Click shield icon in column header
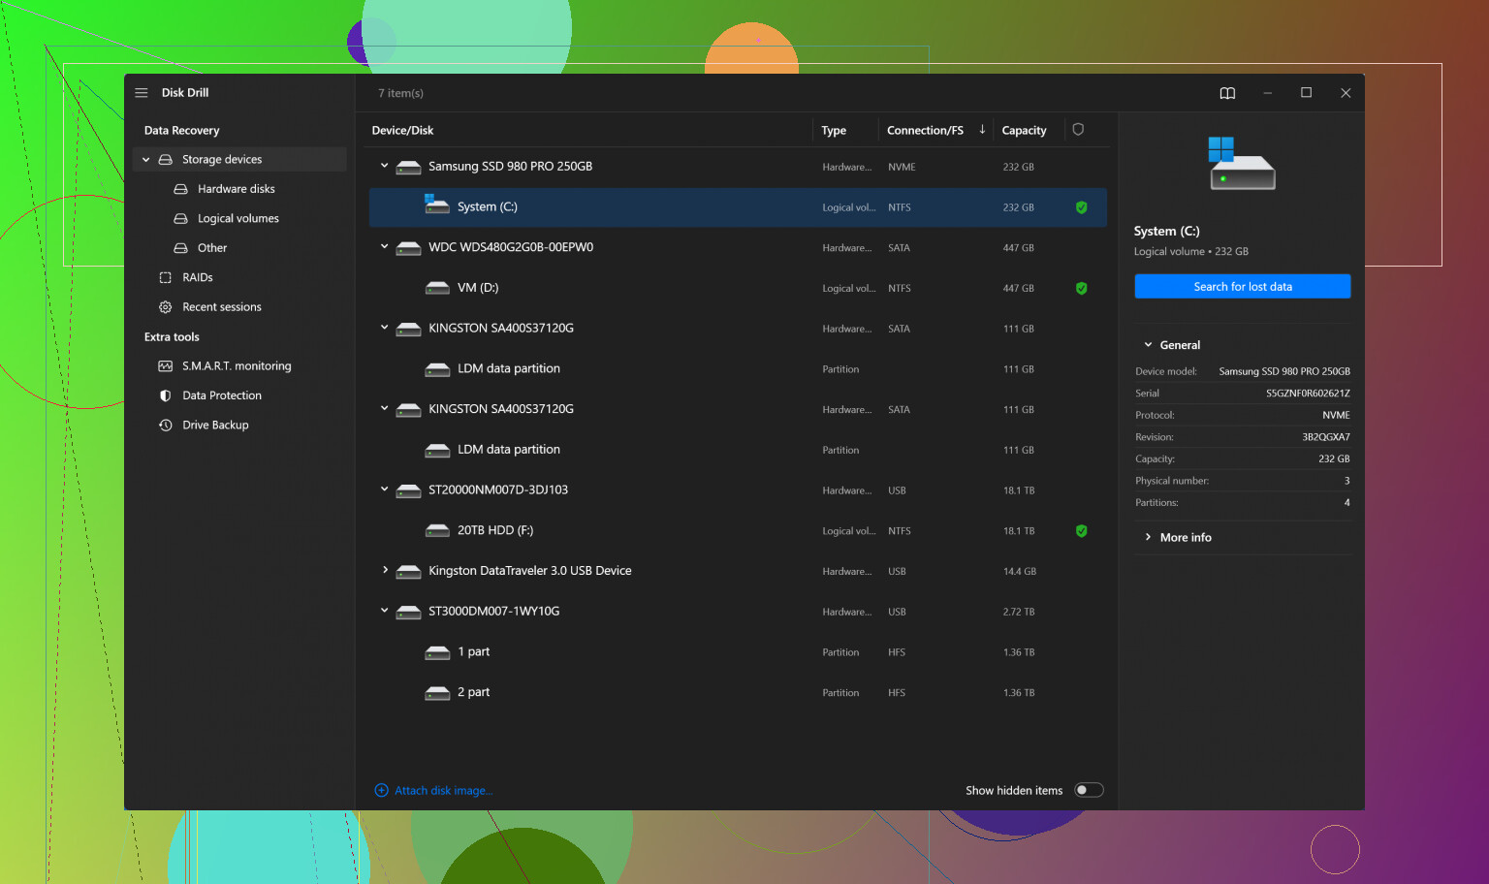The height and width of the screenshot is (884, 1489). (1078, 130)
